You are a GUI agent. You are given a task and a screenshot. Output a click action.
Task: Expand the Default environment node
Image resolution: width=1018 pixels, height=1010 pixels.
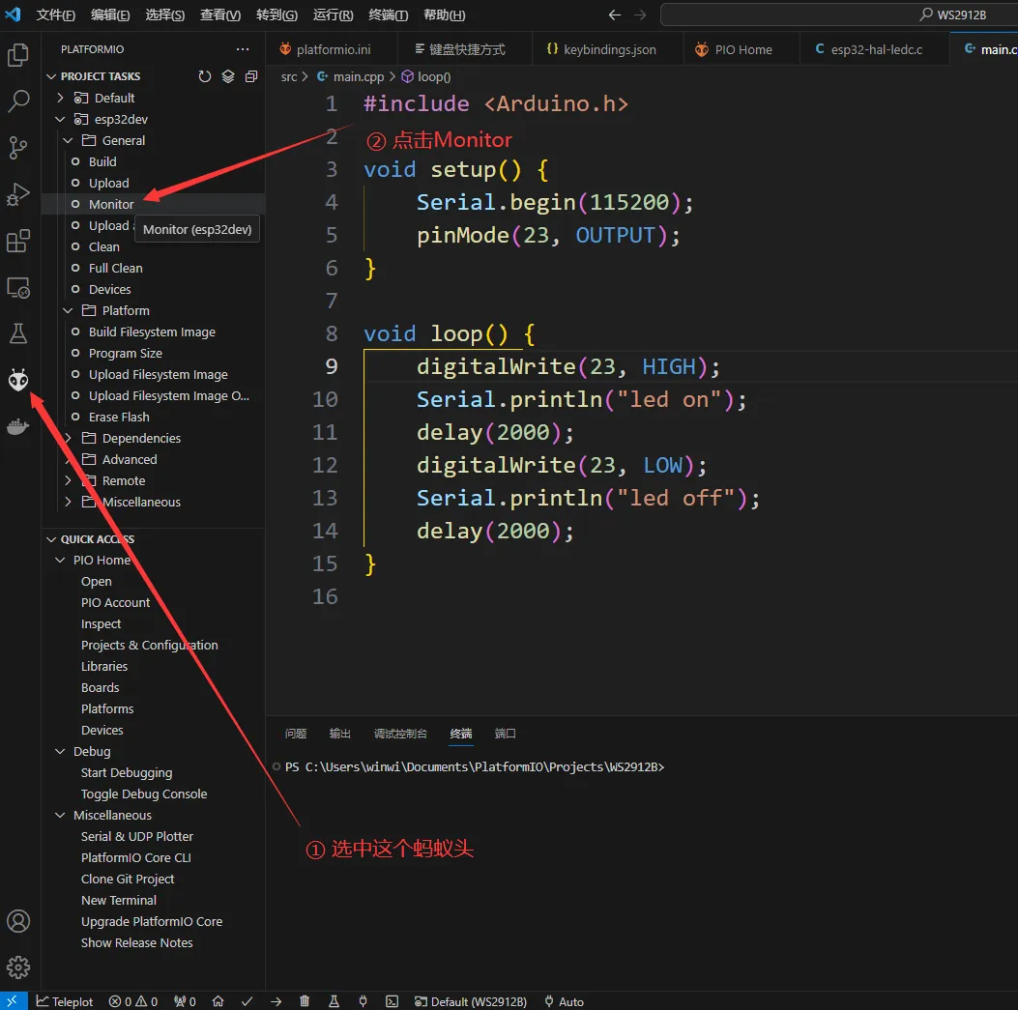(60, 98)
